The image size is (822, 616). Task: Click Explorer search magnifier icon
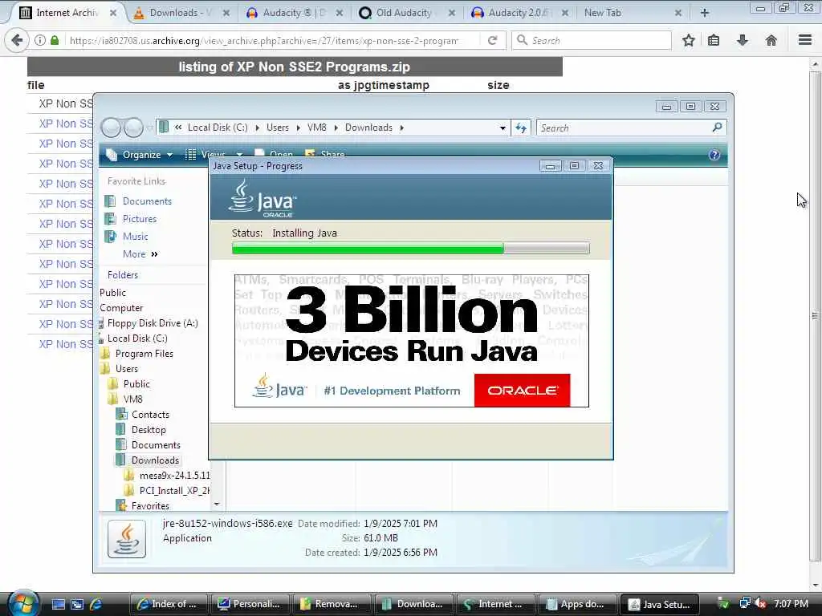(717, 128)
